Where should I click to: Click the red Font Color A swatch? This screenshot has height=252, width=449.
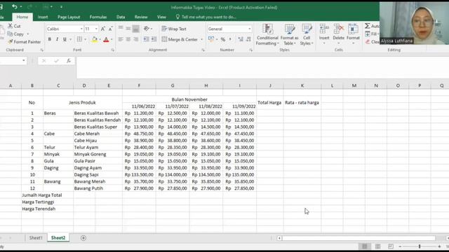coord(106,39)
